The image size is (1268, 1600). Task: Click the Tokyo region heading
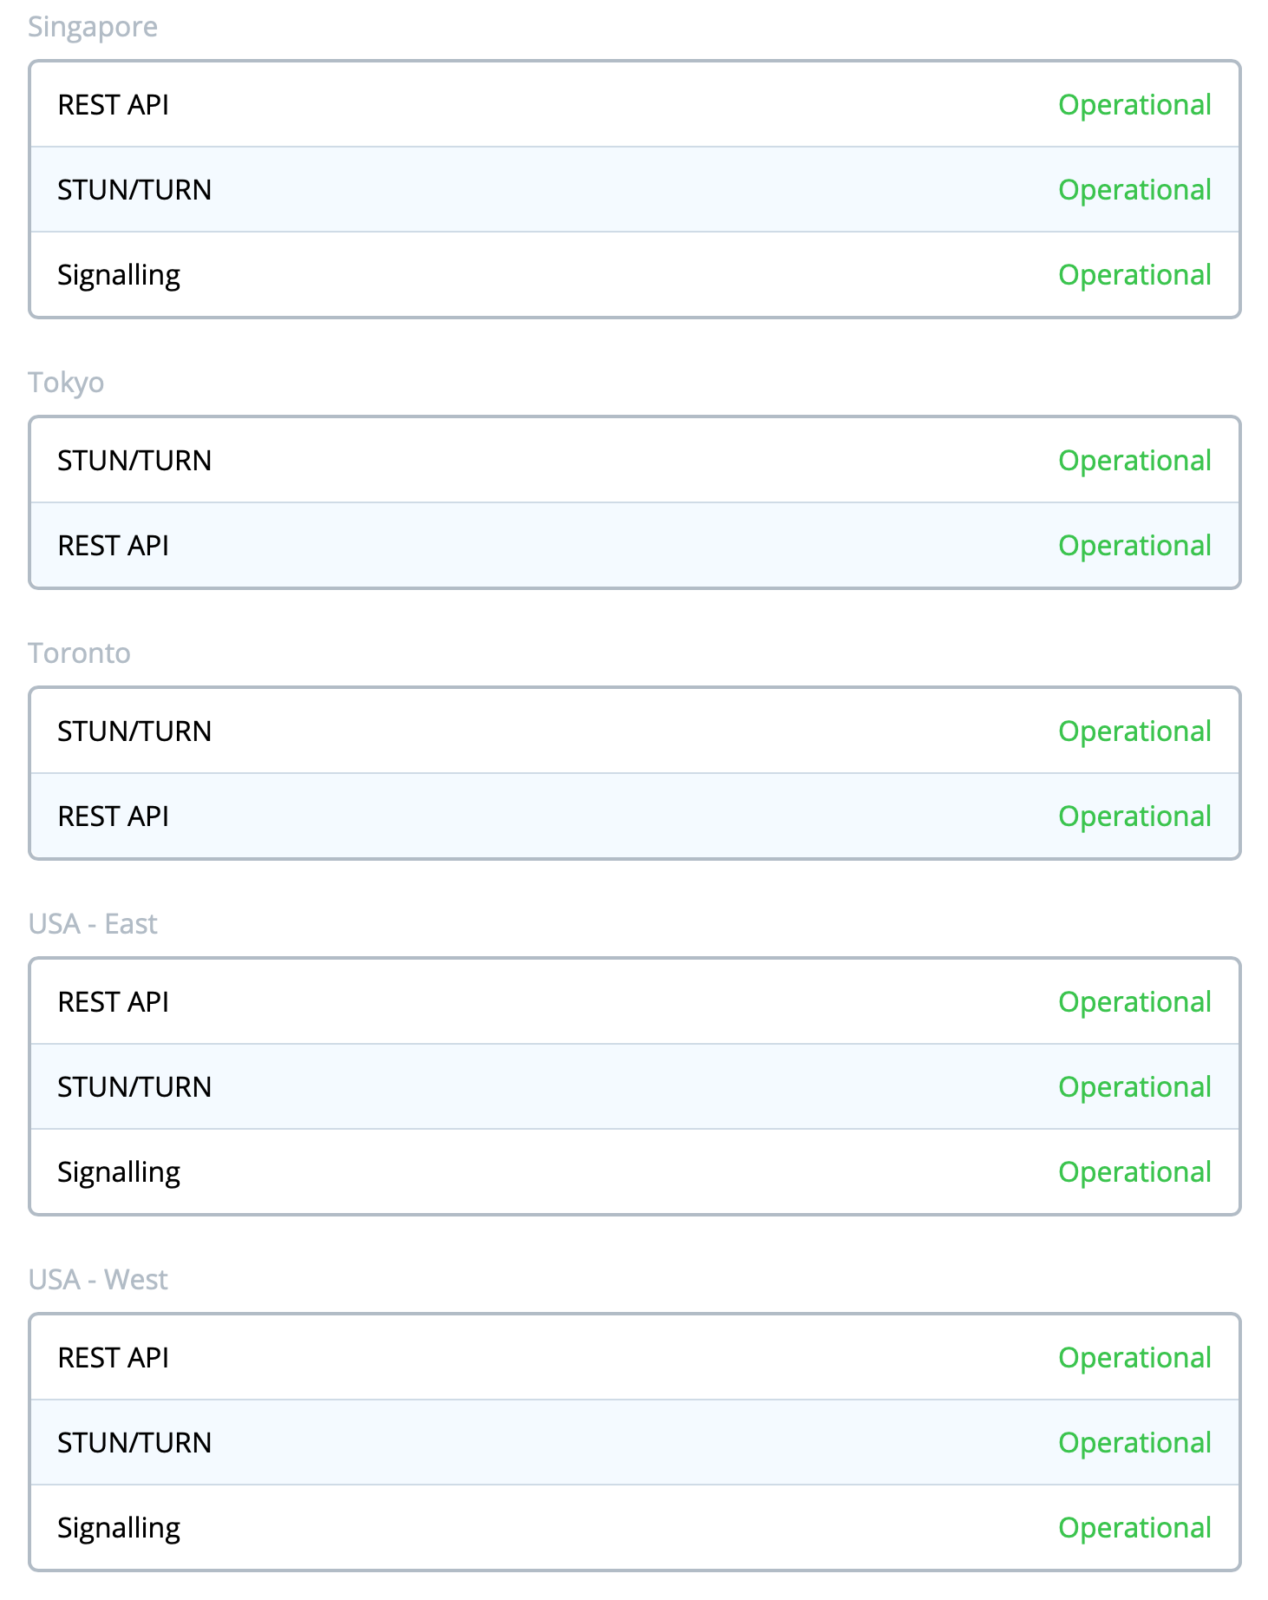click(66, 383)
